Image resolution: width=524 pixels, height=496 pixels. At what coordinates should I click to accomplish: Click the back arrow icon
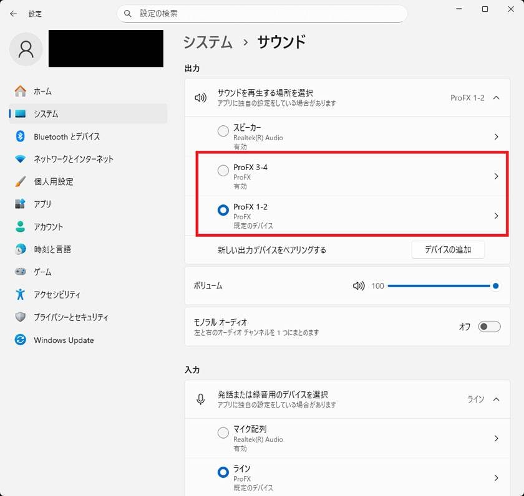(13, 14)
